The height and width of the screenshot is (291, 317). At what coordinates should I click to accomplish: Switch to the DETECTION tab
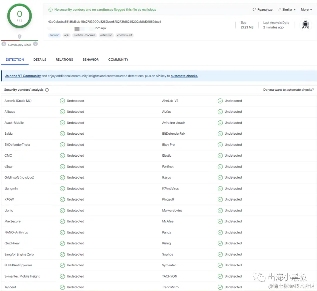pos(15,60)
